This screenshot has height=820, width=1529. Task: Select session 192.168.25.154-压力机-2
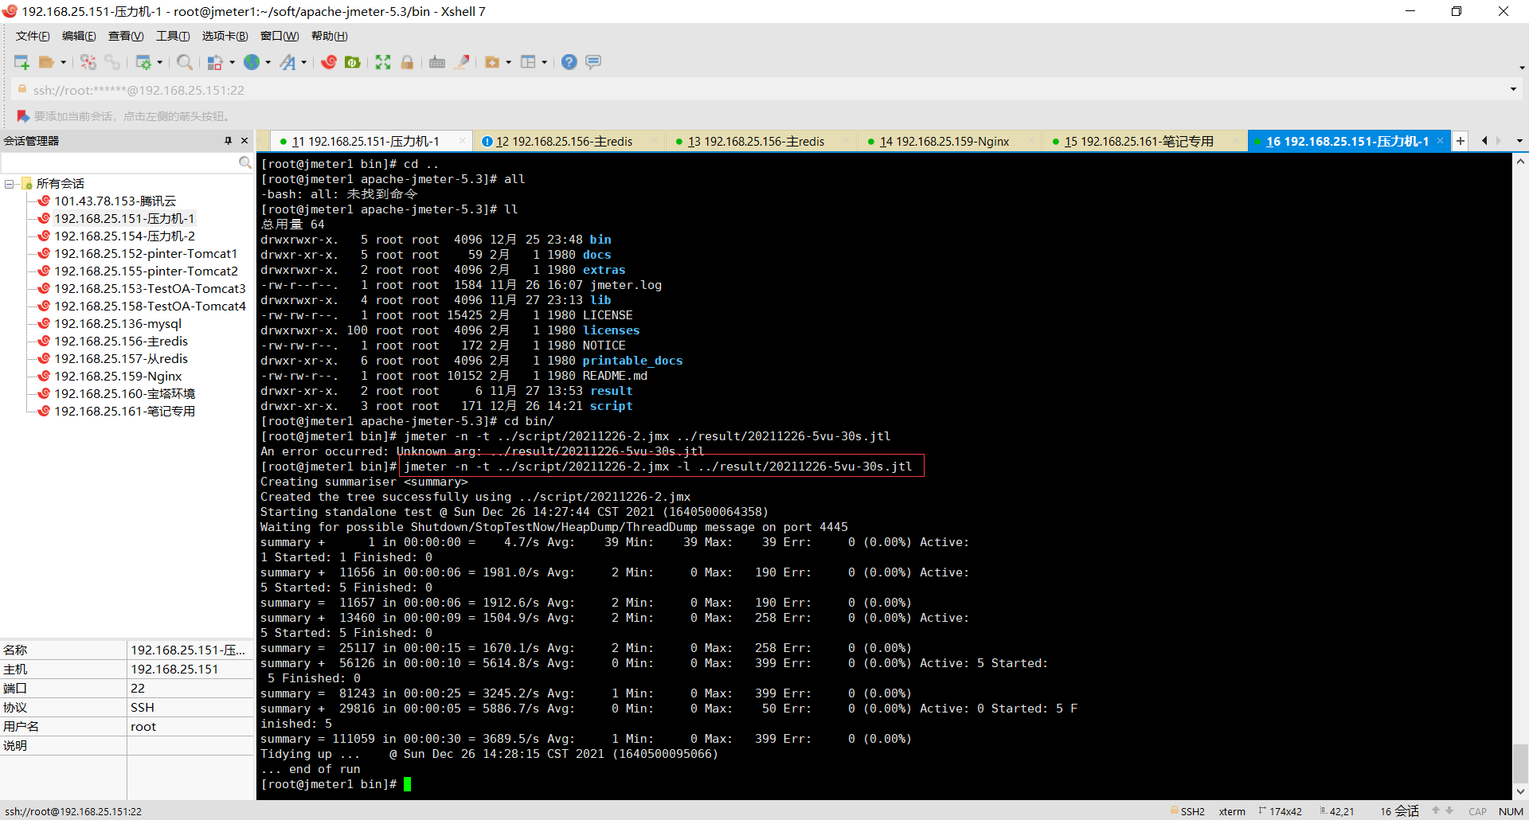tap(124, 236)
